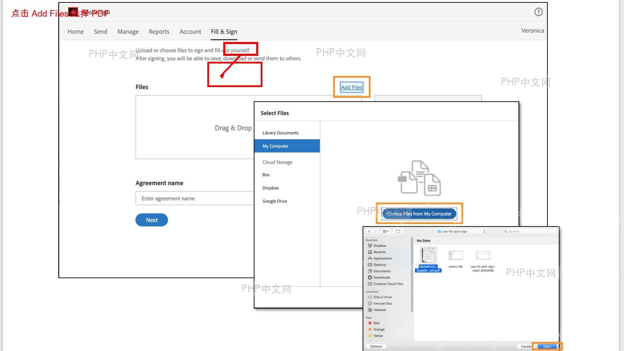This screenshot has width=624, height=351.
Task: Open the Home tab
Action: pyautogui.click(x=76, y=32)
